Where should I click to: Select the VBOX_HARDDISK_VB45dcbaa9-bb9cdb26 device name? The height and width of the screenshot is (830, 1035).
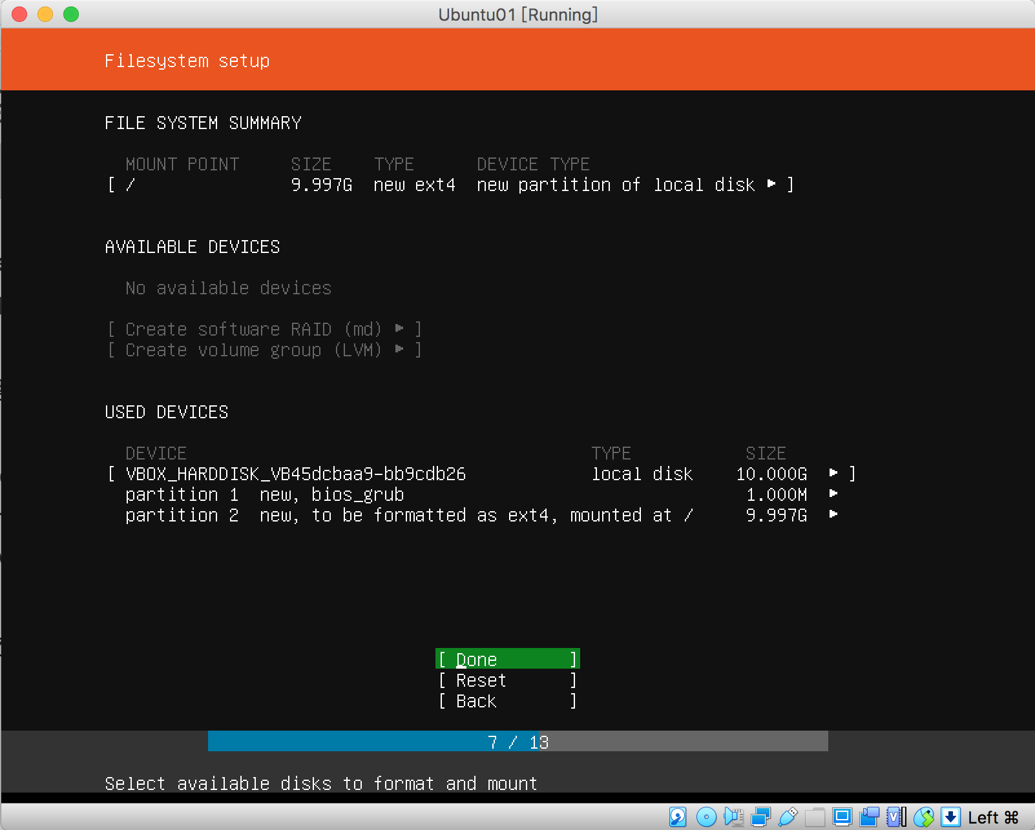[296, 474]
